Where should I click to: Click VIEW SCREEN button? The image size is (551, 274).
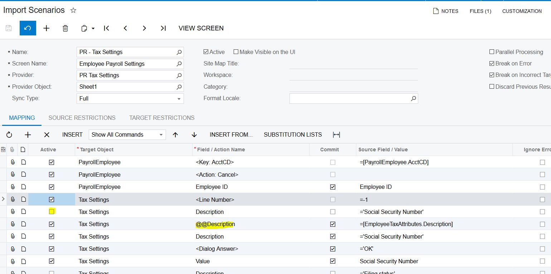click(x=201, y=28)
